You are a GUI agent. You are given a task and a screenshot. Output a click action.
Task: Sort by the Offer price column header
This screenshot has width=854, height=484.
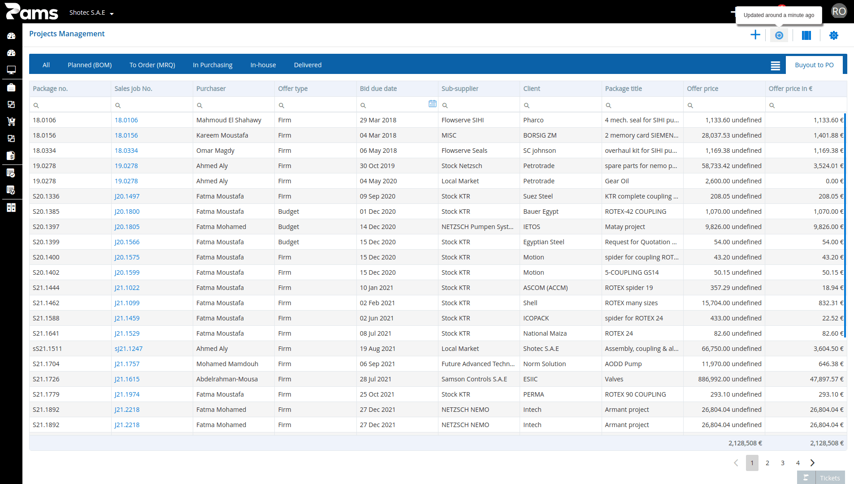click(702, 89)
